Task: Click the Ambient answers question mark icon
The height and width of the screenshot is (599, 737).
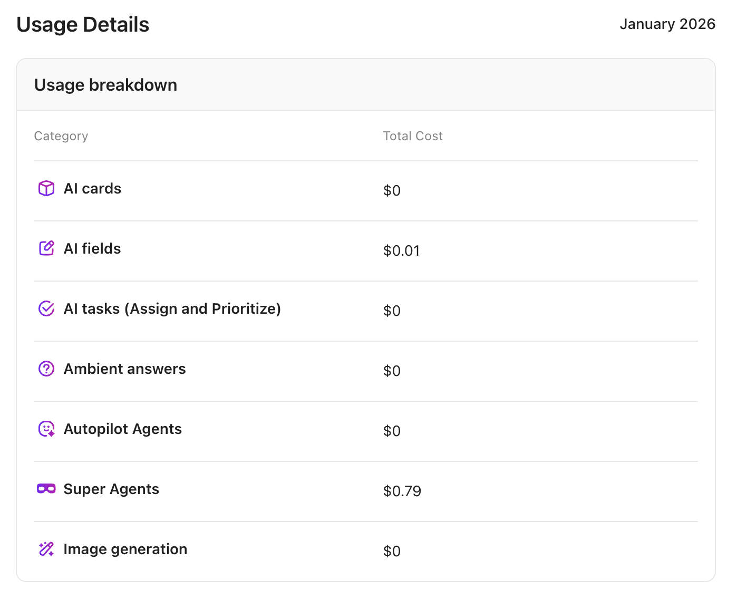Action: point(46,369)
